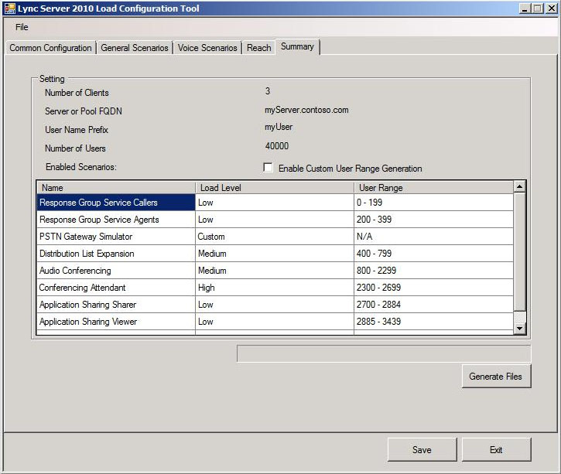The height and width of the screenshot is (474, 561).
Task: Click the High load level cell
Action: click(x=275, y=288)
